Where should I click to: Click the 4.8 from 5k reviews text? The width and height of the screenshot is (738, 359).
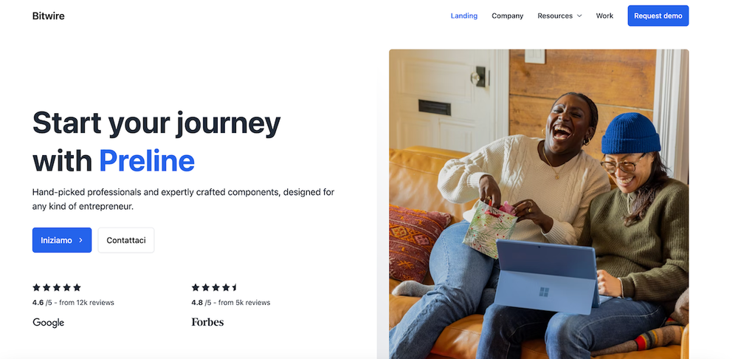click(x=231, y=302)
